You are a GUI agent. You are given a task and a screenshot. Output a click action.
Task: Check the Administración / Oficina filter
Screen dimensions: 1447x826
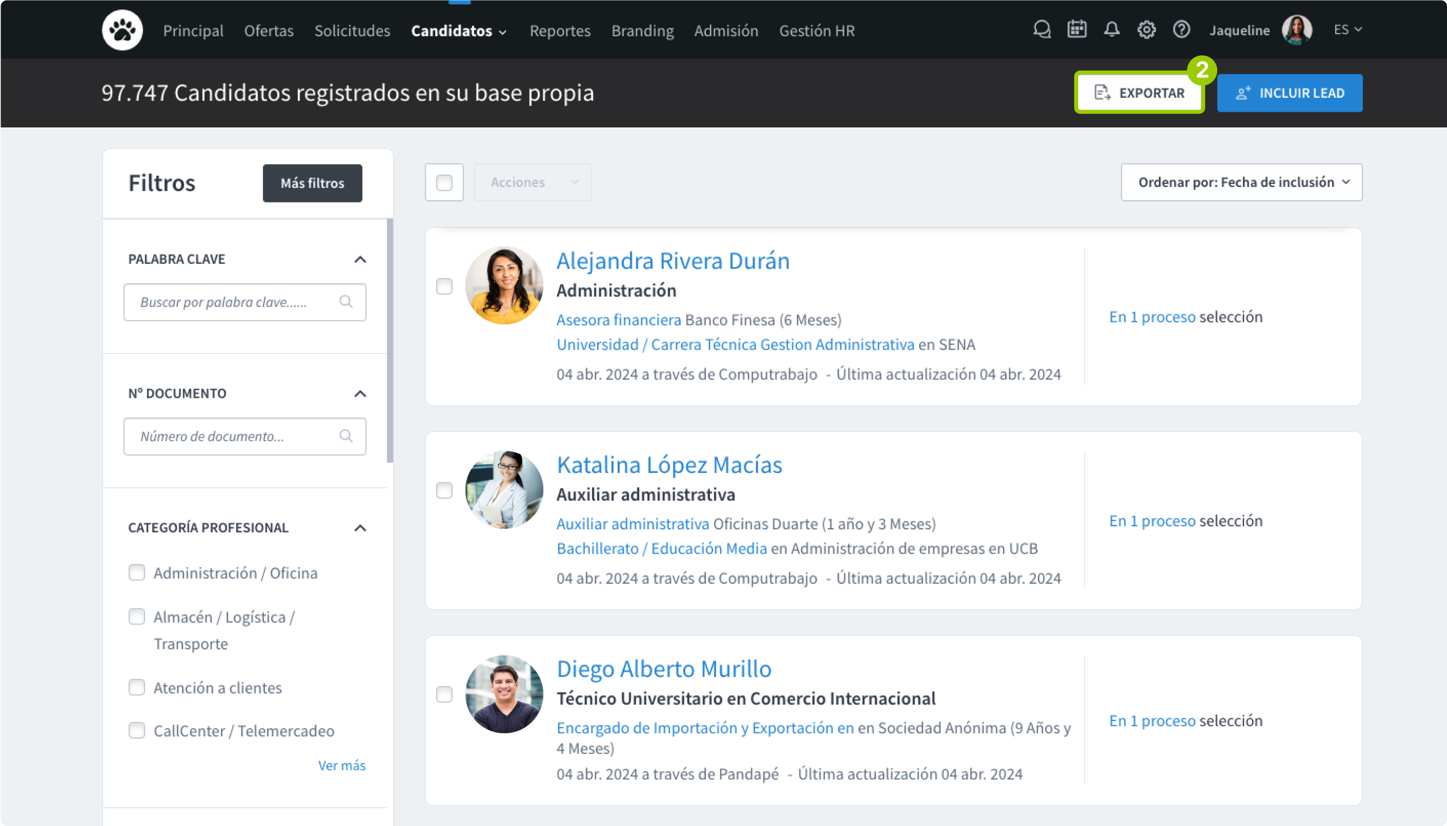click(137, 573)
